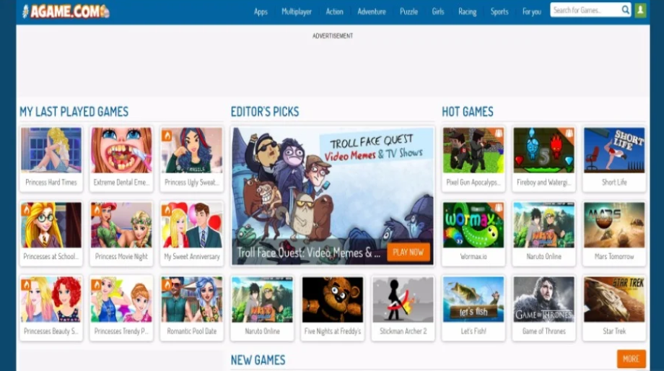The width and height of the screenshot is (664, 371).
Task: Open Princesses Beauty S... game thumbnail
Action: pyautogui.click(x=51, y=300)
